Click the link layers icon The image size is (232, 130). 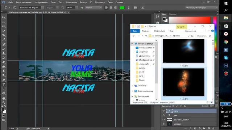pyautogui.click(x=186, y=129)
